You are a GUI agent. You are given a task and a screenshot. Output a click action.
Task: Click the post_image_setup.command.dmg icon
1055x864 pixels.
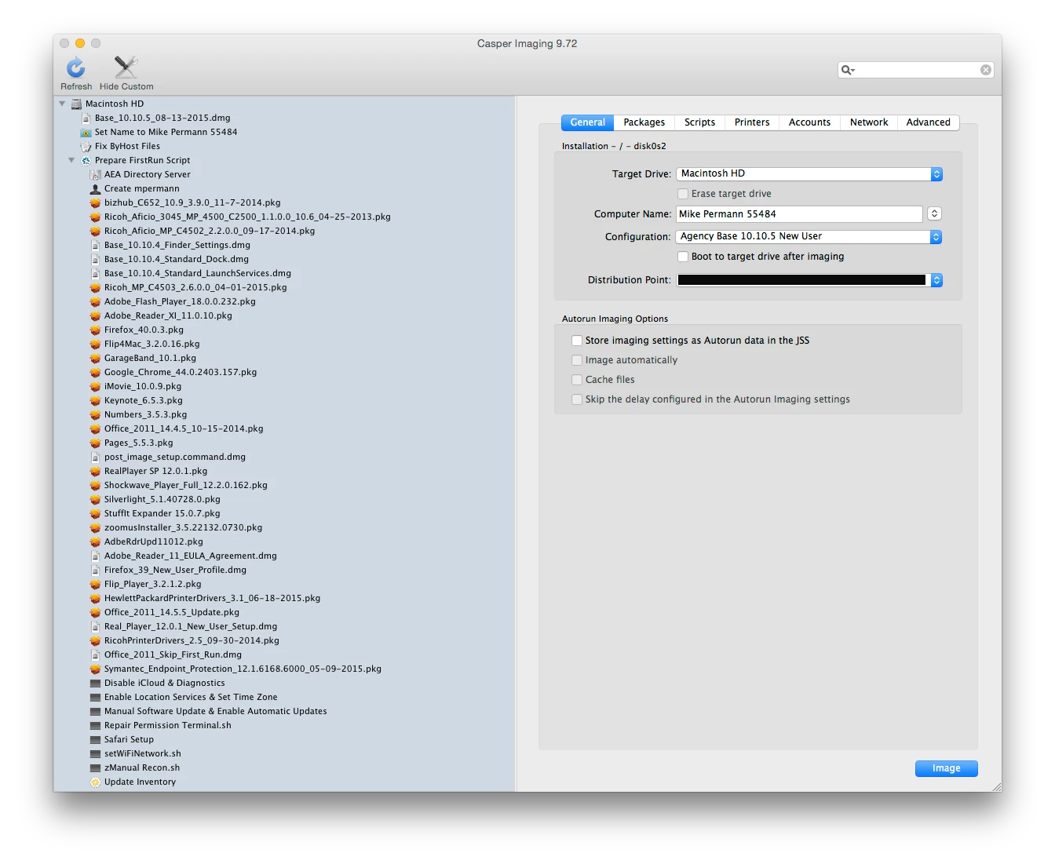pos(95,457)
